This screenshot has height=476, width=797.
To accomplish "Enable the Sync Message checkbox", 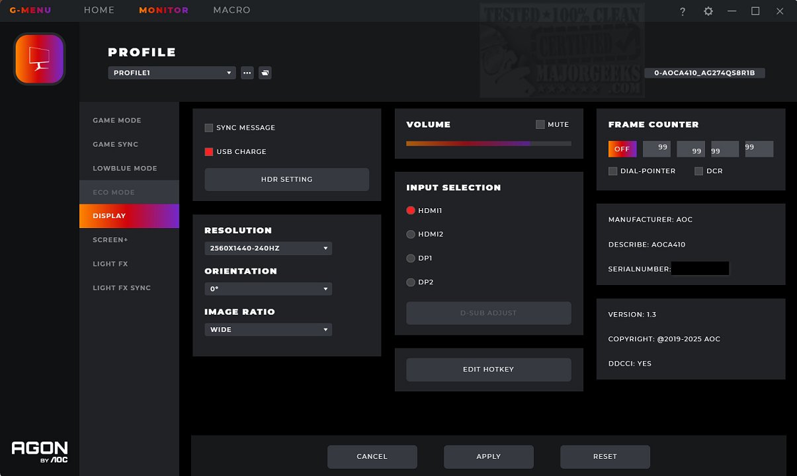I will click(x=209, y=128).
